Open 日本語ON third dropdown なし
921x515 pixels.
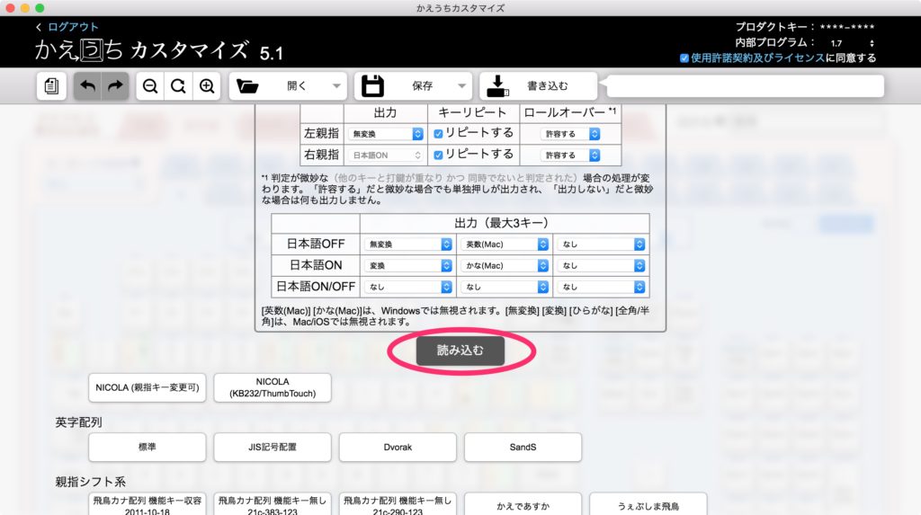(x=602, y=265)
